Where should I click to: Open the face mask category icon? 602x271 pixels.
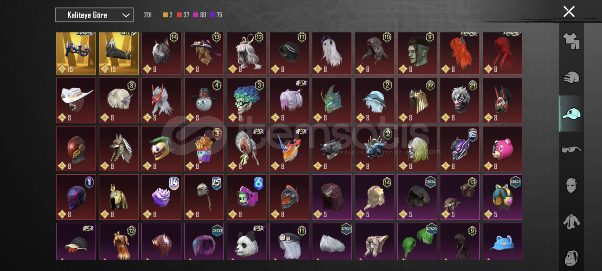click(x=571, y=185)
